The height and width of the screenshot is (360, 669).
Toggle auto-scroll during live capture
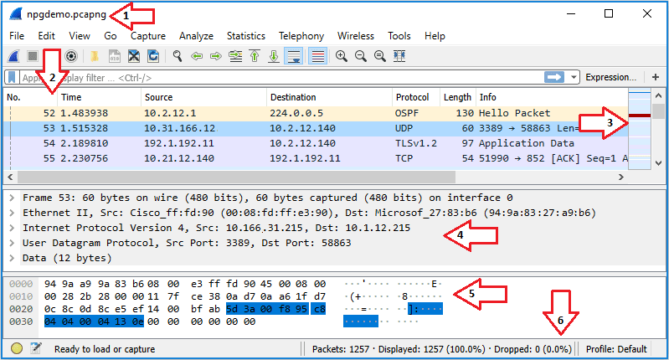[x=294, y=56]
